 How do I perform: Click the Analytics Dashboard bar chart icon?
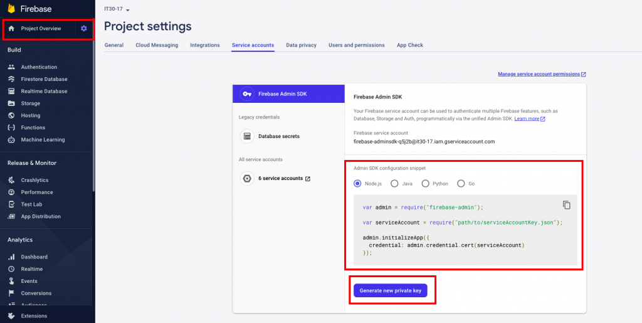click(11, 257)
